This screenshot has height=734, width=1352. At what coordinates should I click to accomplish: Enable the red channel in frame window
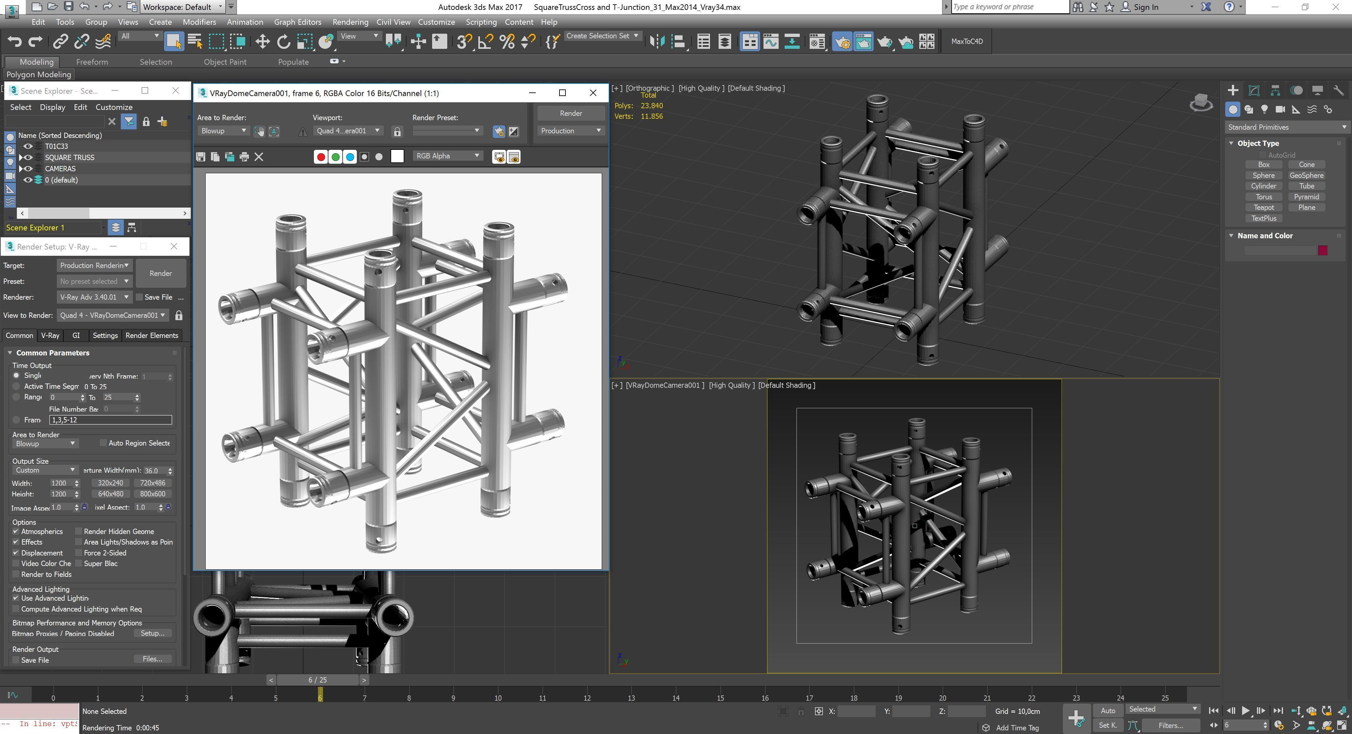tap(321, 156)
